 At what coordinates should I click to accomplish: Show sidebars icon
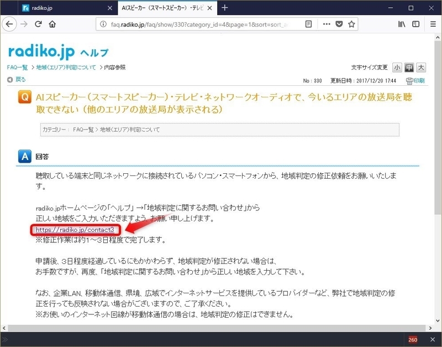[416, 24]
